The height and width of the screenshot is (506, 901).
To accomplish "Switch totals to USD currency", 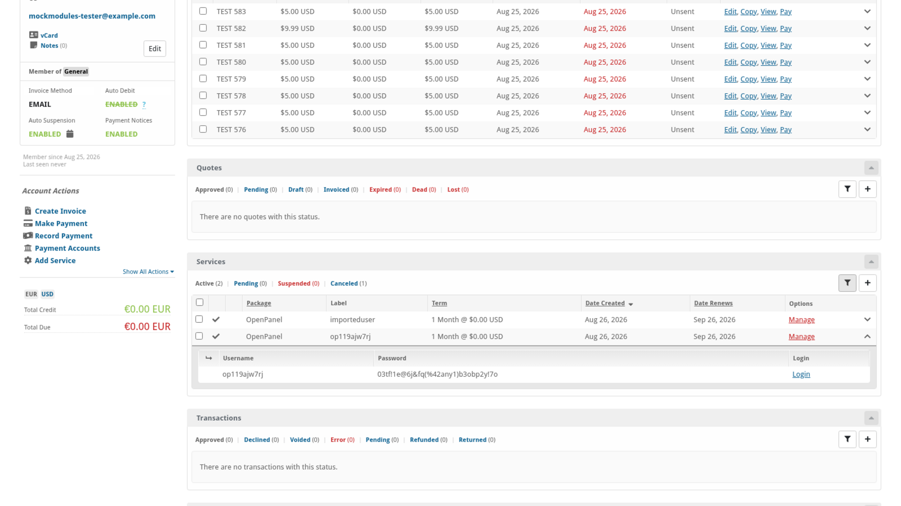I will tap(47, 294).
